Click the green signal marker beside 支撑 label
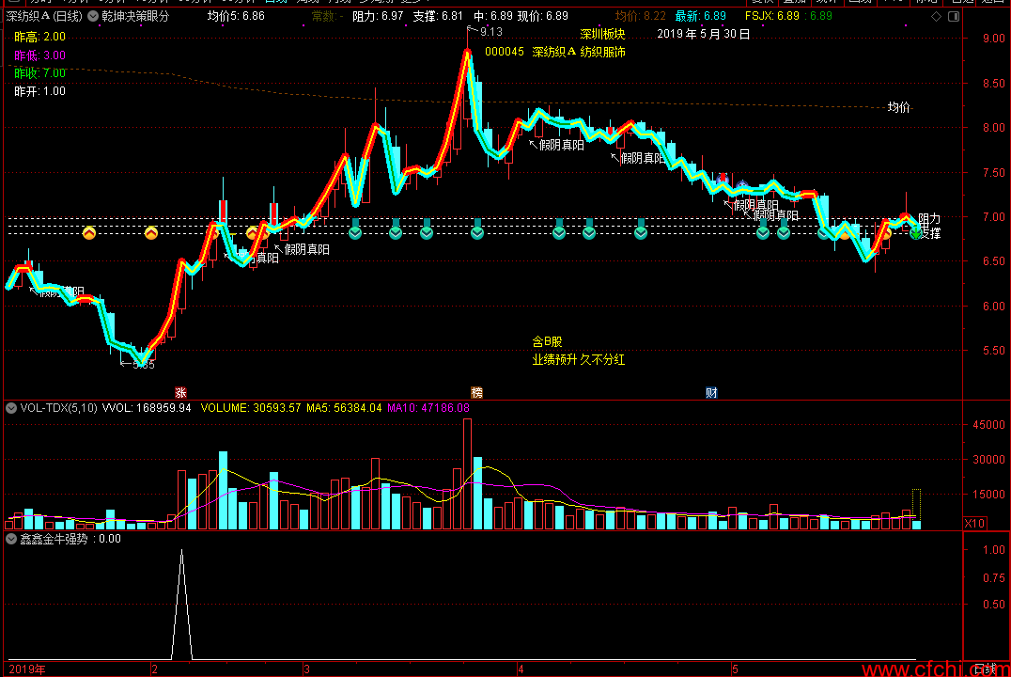Screen dimensions: 1011x677 click(x=915, y=233)
